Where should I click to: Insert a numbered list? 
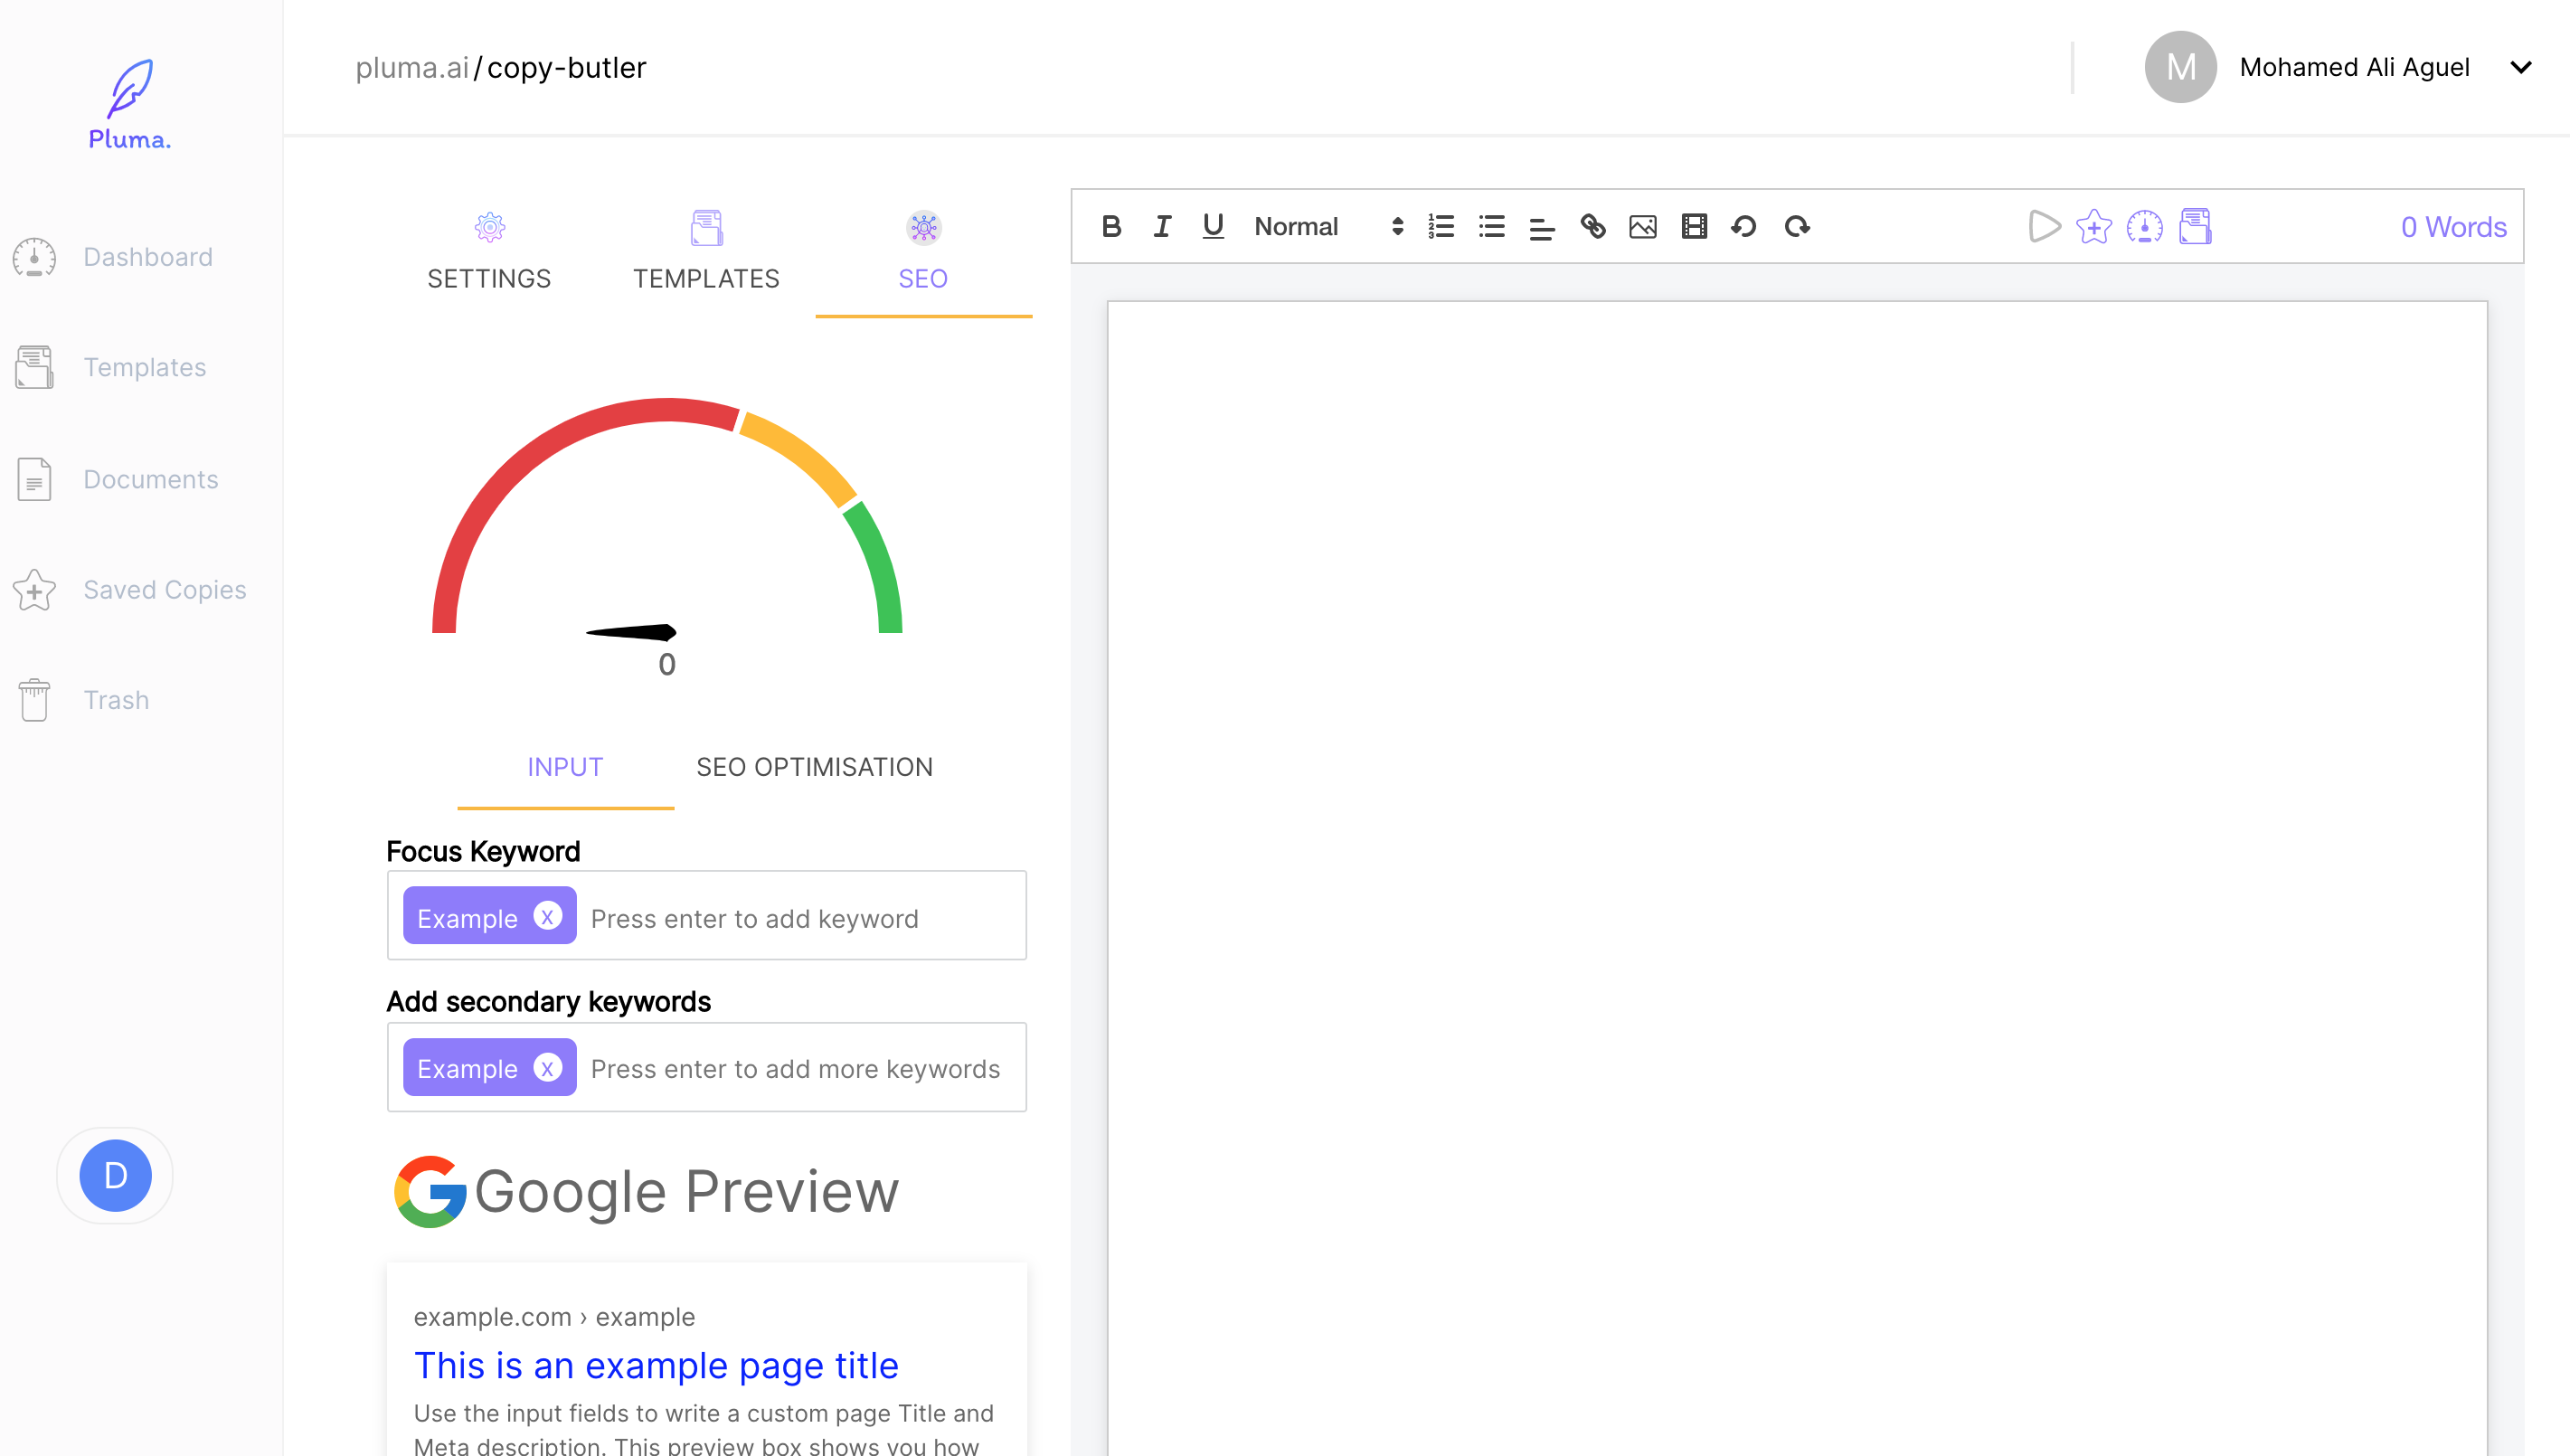(x=1441, y=227)
